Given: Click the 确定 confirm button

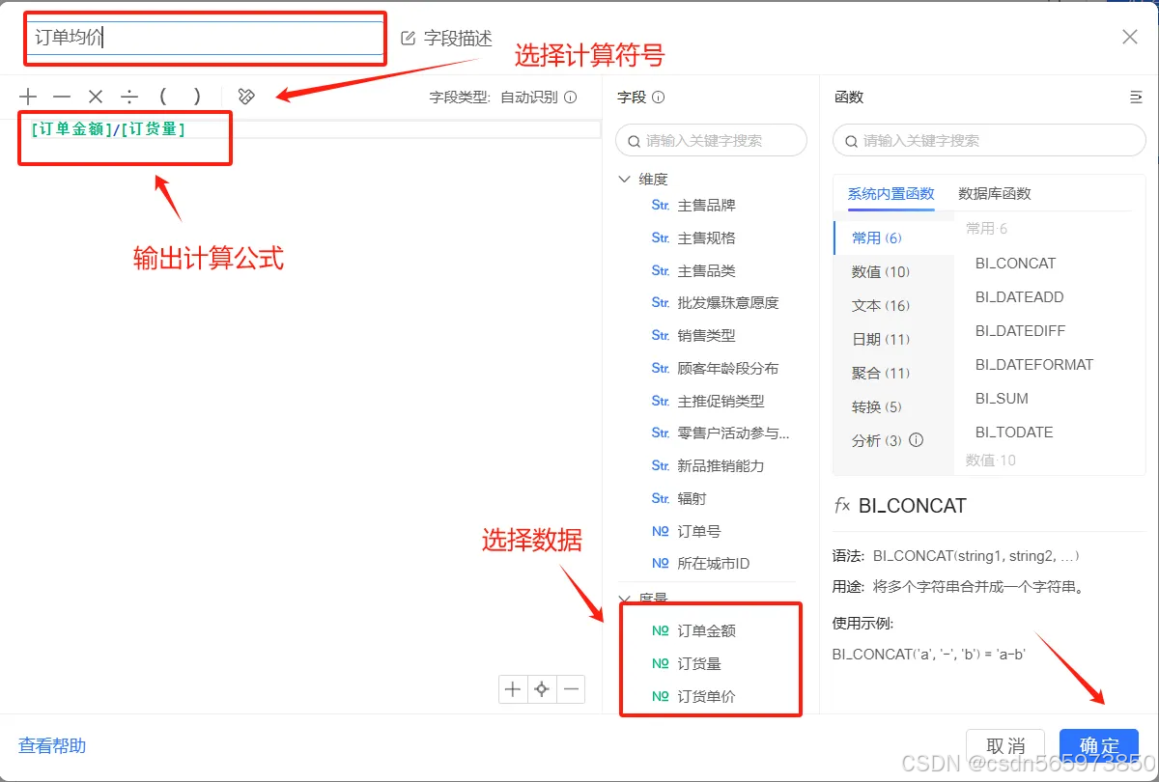Looking at the screenshot, I should point(1099,745).
